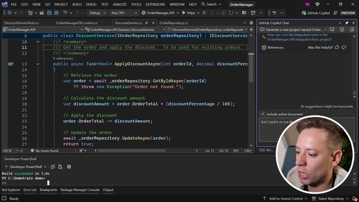Click paste icon in Developer PowerShell toolbar
The width and height of the screenshot is (359, 202).
click(60, 167)
